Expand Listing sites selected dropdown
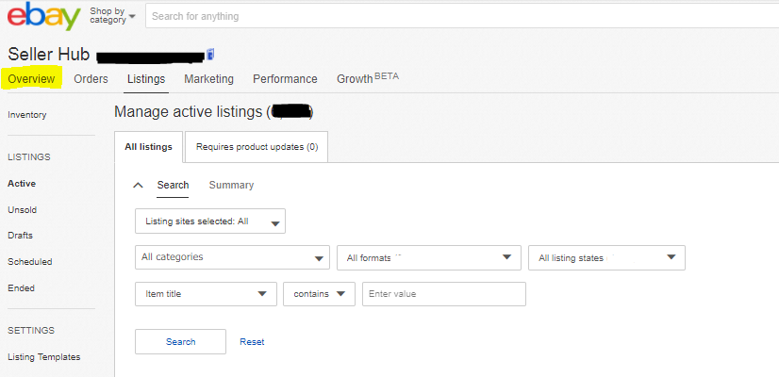 pyautogui.click(x=210, y=221)
